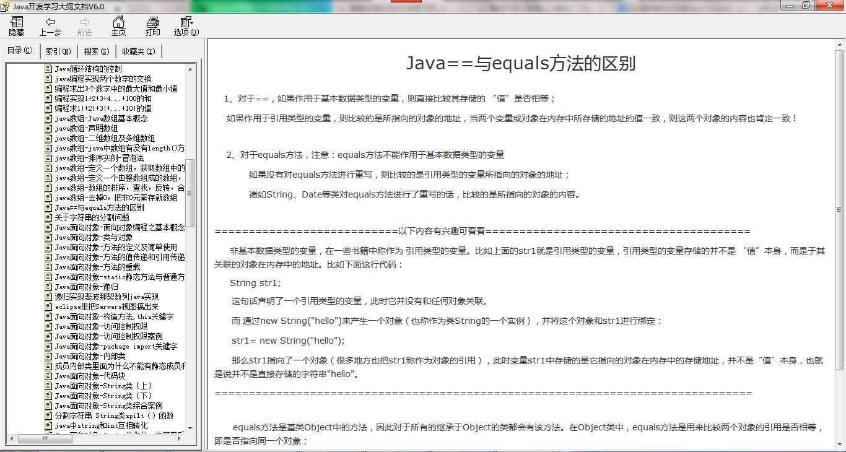Click the contents tree scroll-down arrow

(190, 428)
